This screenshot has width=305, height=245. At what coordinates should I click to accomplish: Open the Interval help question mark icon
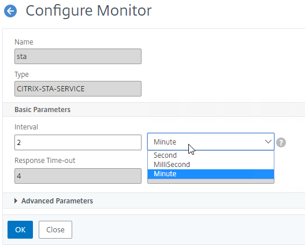coord(281,143)
